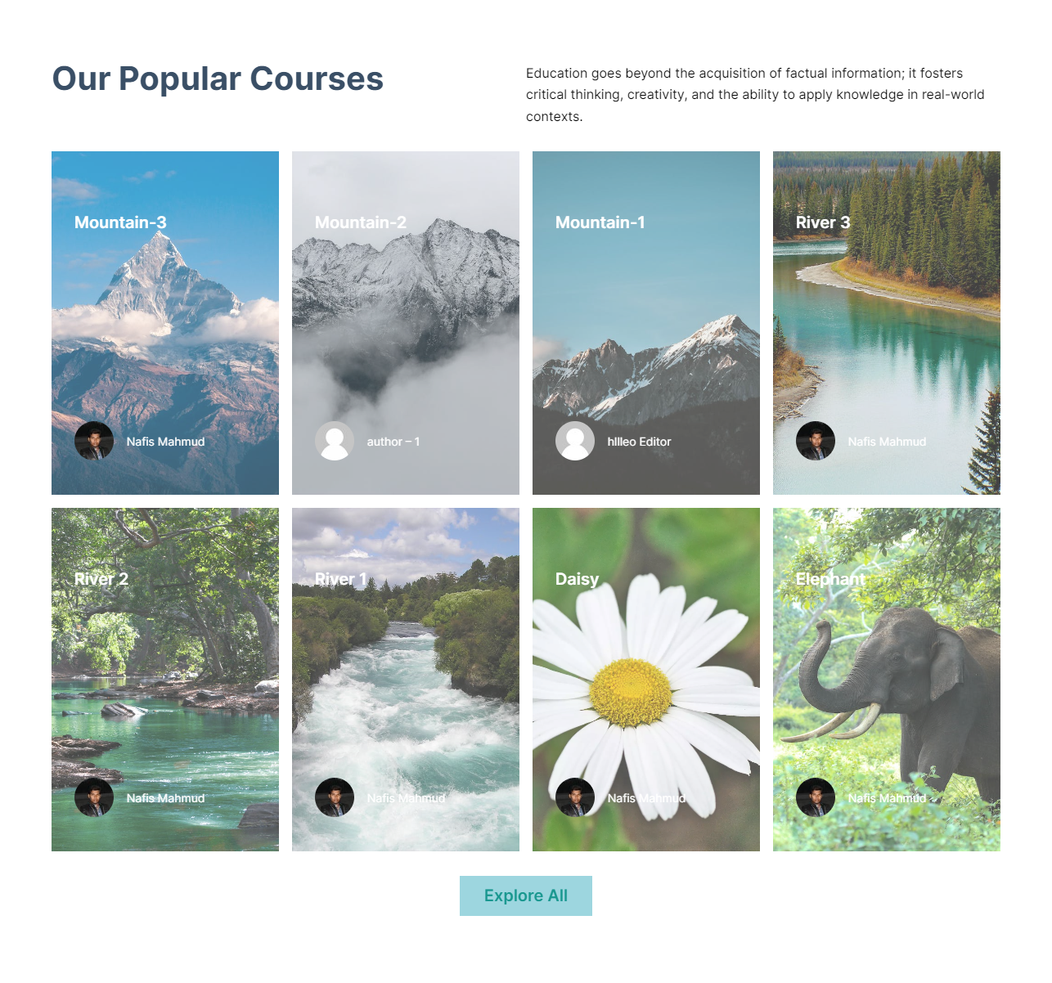Open the River 3 course title
This screenshot has height=983, width=1052.
click(x=823, y=222)
